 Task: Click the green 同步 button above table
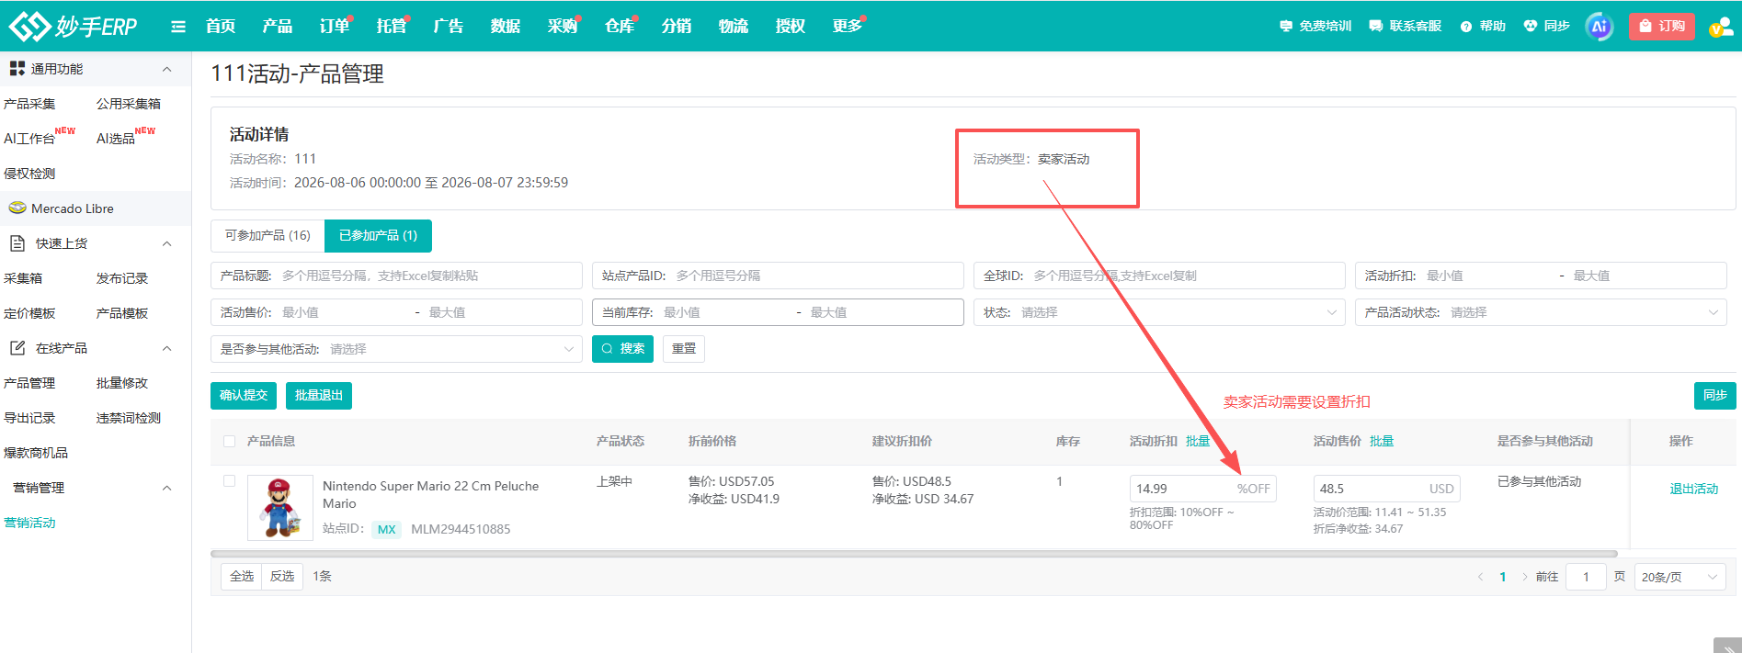[x=1715, y=395]
